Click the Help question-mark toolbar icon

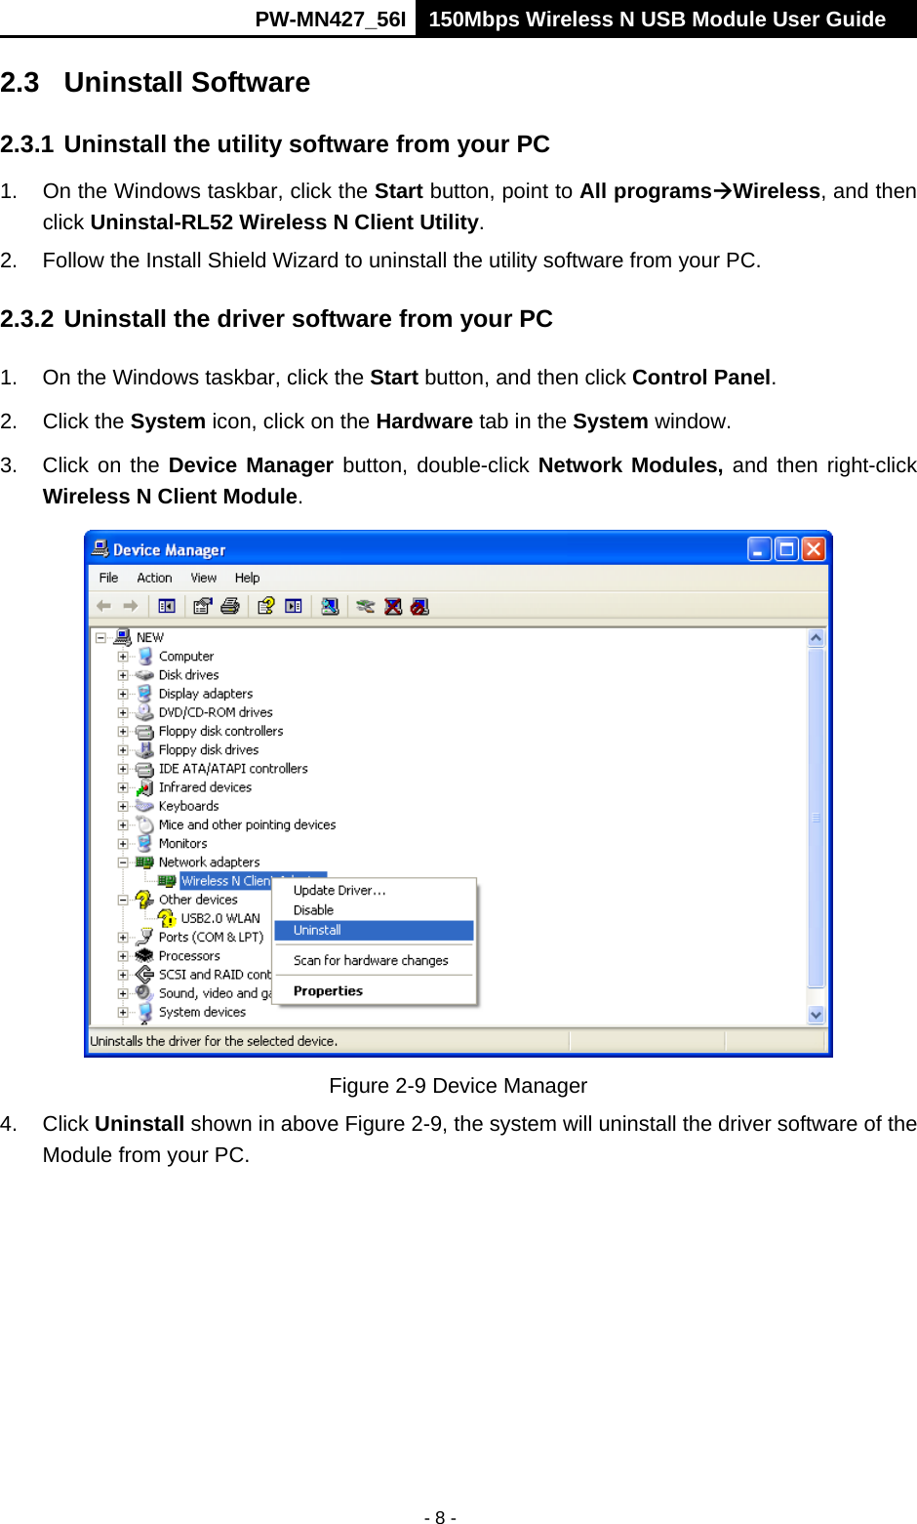point(265,606)
